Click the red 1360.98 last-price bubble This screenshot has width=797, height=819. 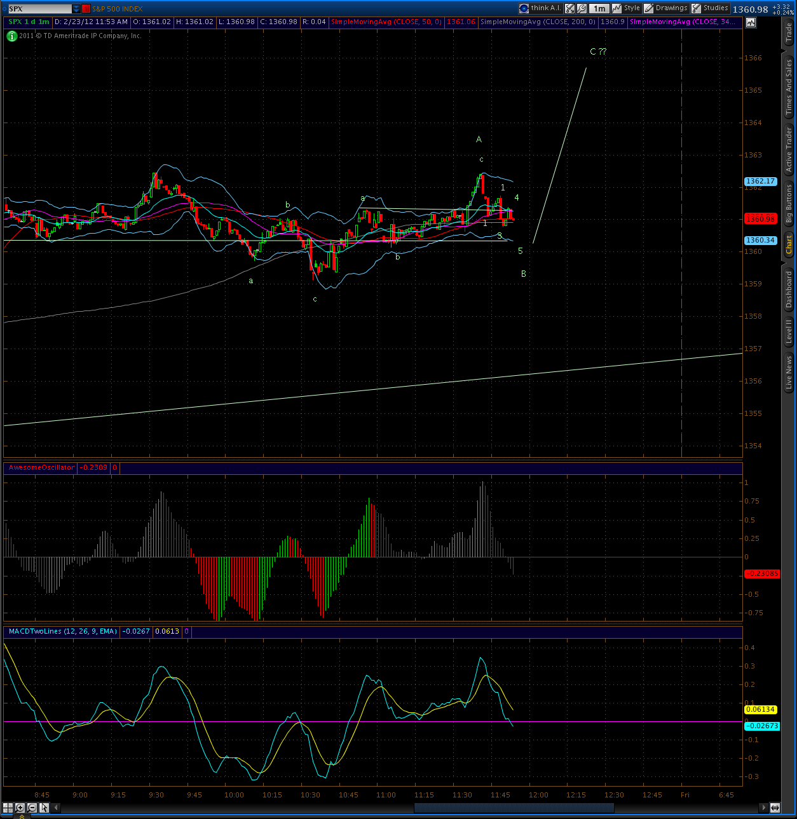(x=760, y=218)
